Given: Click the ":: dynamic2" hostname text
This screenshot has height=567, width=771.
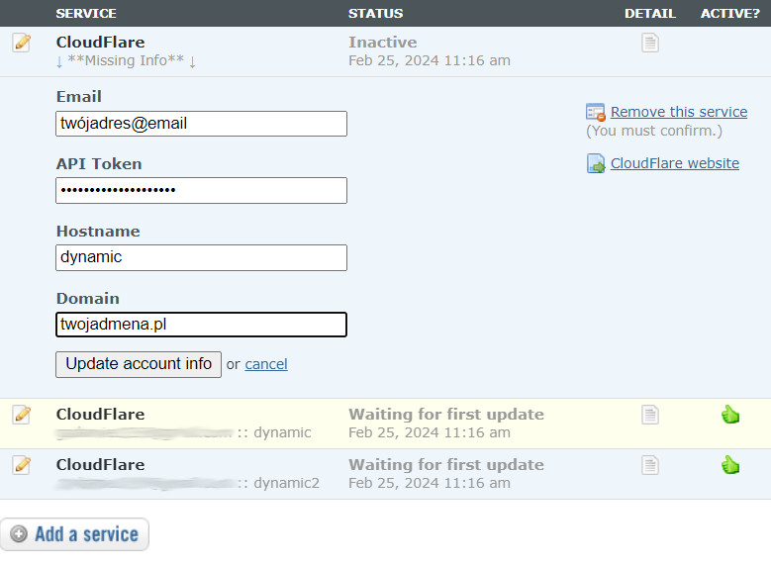Looking at the screenshot, I should (x=278, y=483).
